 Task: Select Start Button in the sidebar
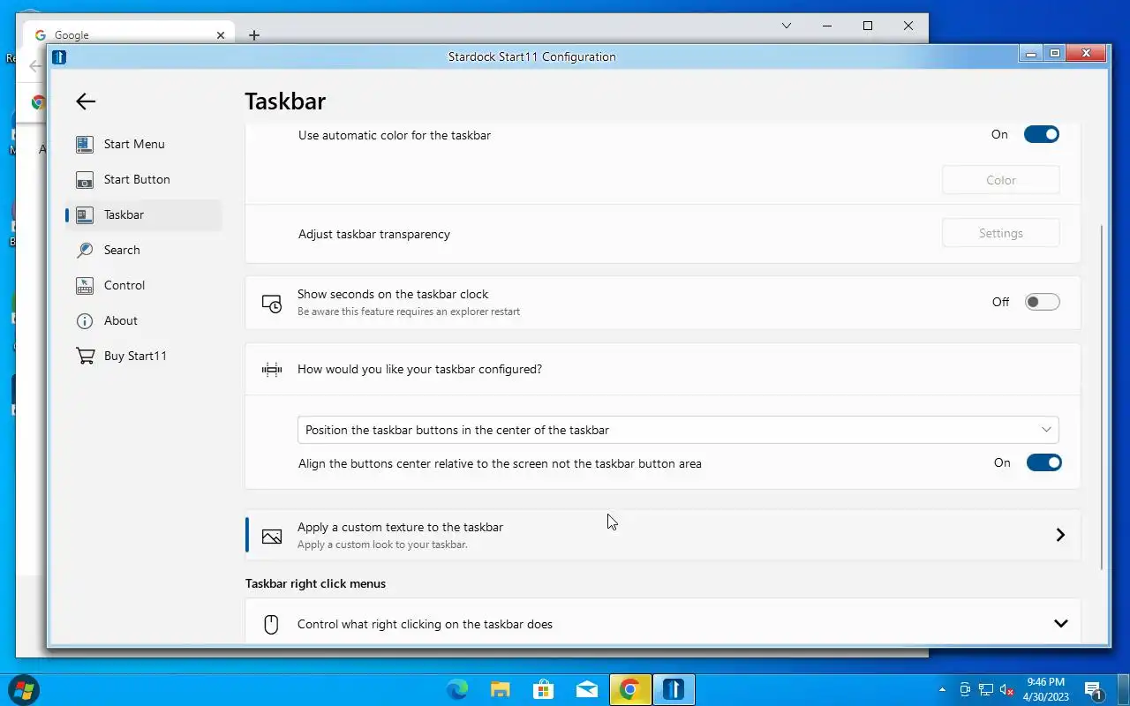(x=144, y=179)
